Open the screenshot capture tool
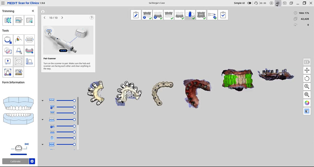 pos(18,61)
